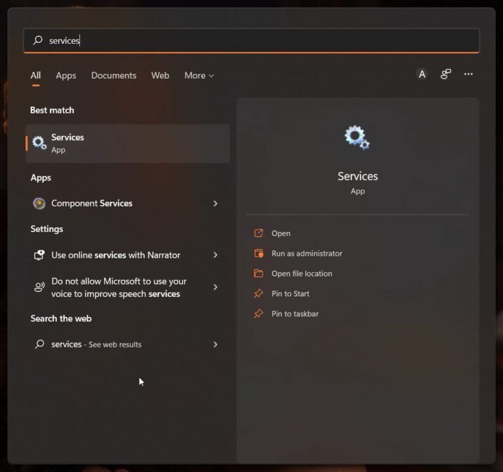This screenshot has width=503, height=472.
Task: Click the search input field containing services
Action: click(251, 41)
